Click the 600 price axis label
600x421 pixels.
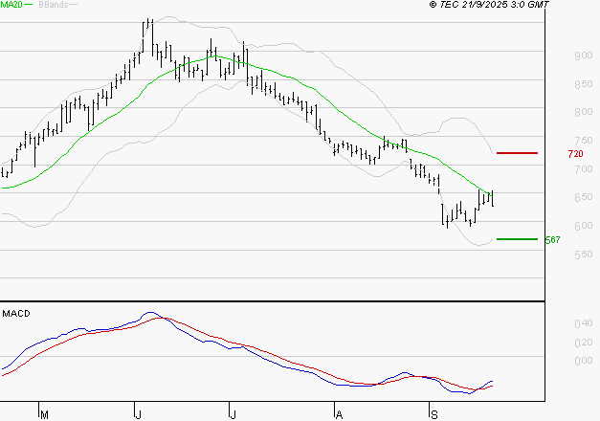584,226
